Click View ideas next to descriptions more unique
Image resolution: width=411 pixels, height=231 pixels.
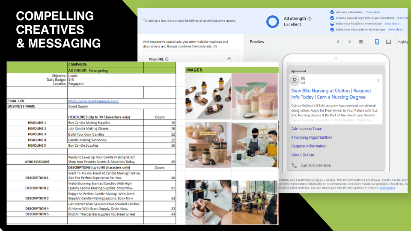click(395, 30)
